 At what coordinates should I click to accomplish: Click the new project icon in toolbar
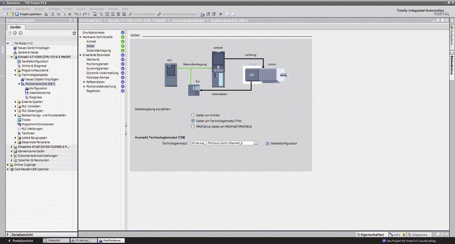click(x=7, y=14)
